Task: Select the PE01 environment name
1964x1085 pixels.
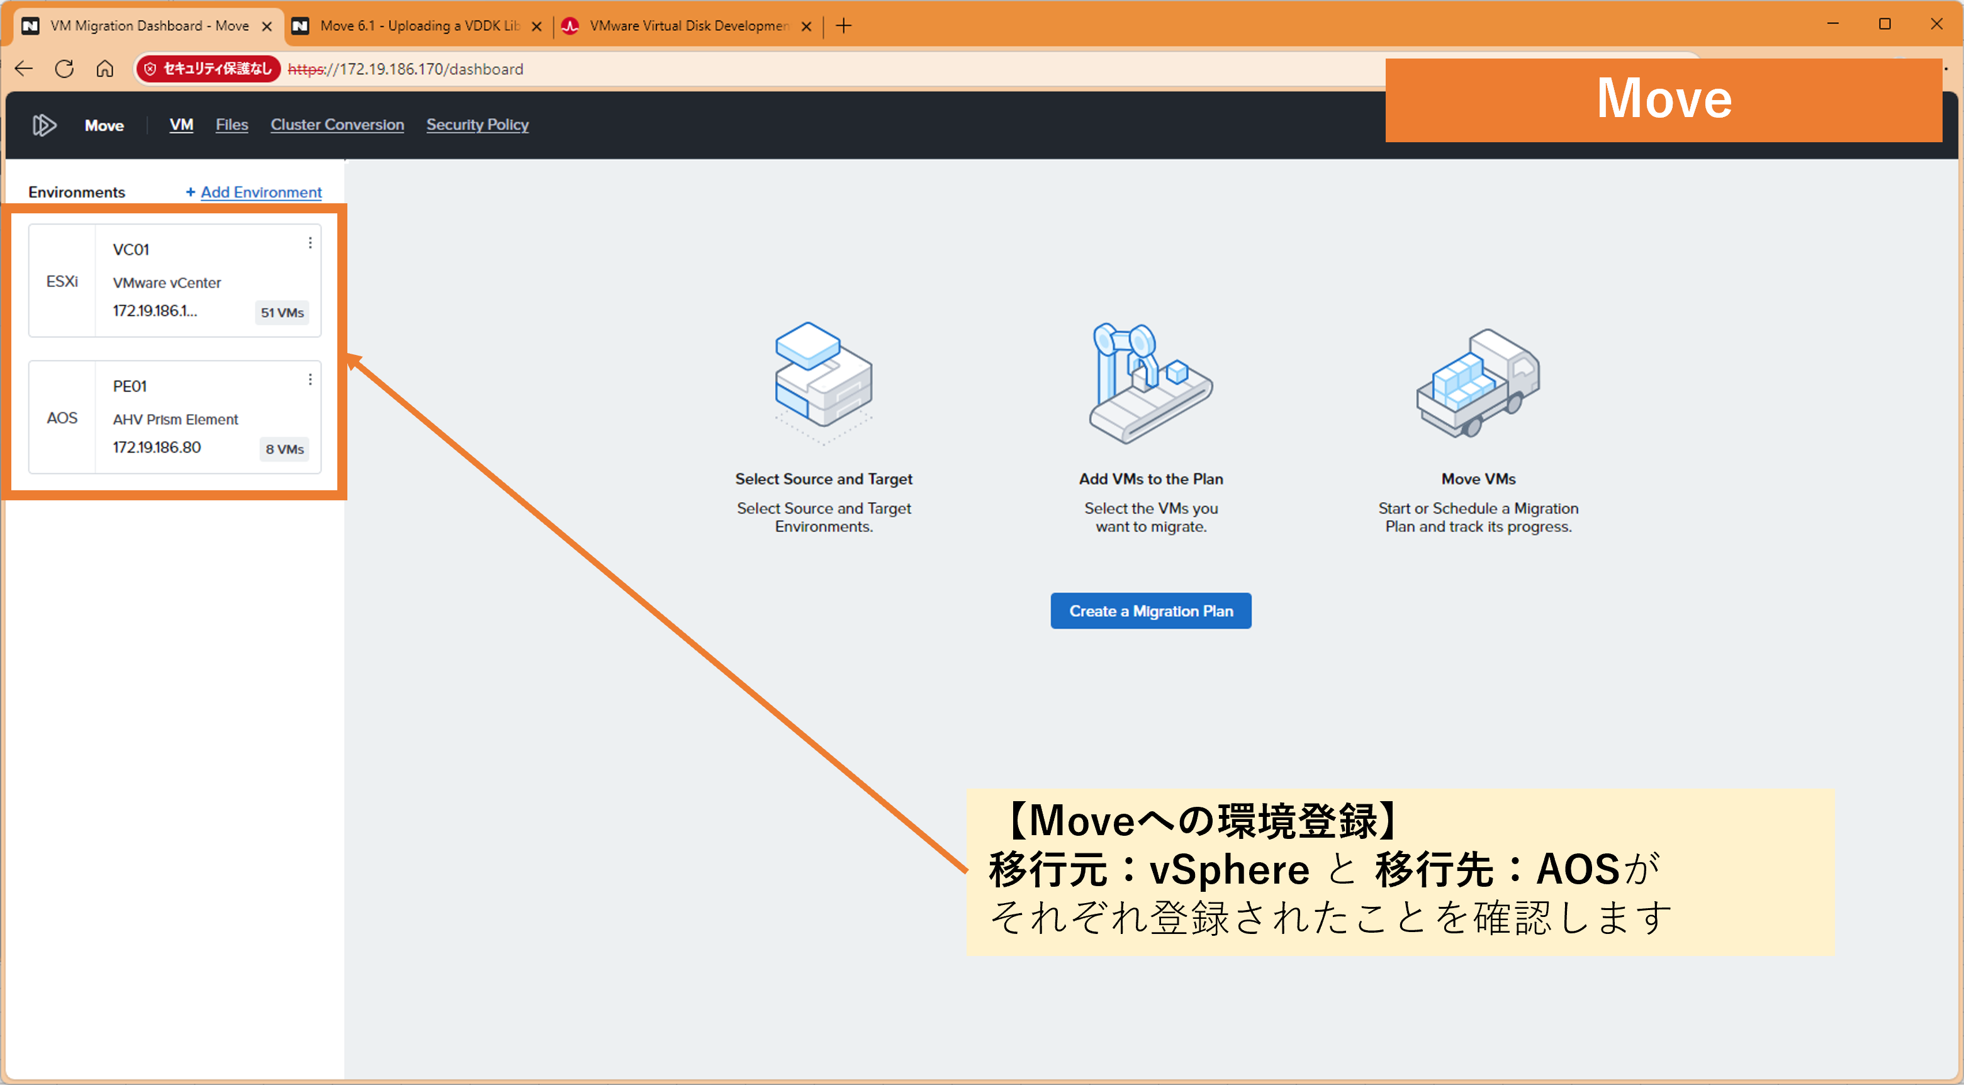Action: 130,386
